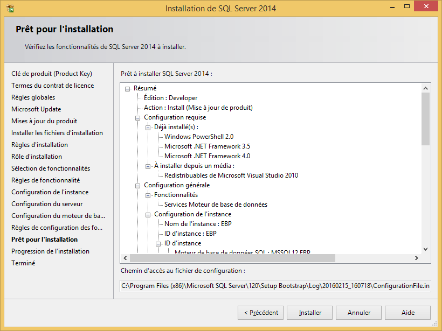Close the SQL Server setup window
This screenshot has width=442, height=331.
[426, 6]
